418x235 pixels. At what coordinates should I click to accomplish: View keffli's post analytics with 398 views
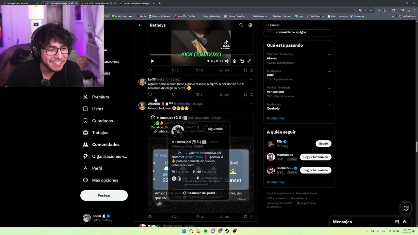point(225,95)
